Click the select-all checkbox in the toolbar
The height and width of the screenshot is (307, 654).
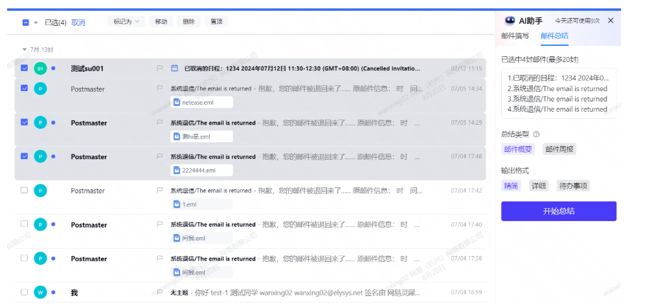[x=25, y=23]
